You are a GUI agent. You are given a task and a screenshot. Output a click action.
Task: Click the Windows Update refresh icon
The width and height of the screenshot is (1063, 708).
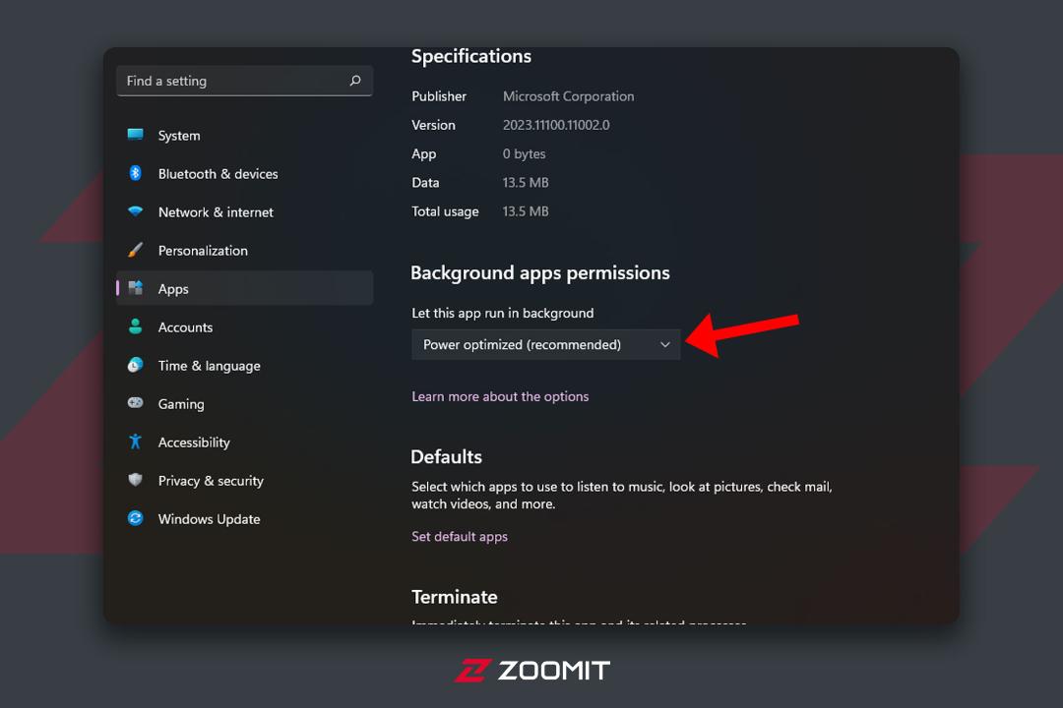tap(136, 518)
